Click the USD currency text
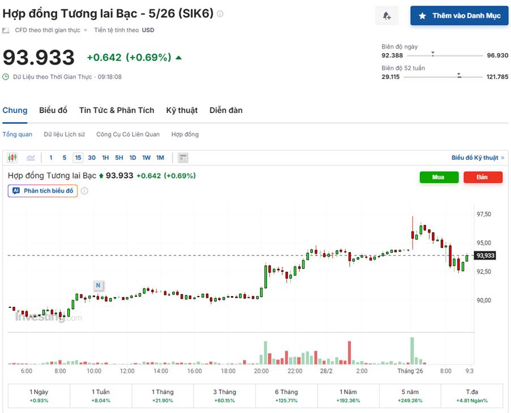Screen dimensions: 511x413 pos(148,31)
